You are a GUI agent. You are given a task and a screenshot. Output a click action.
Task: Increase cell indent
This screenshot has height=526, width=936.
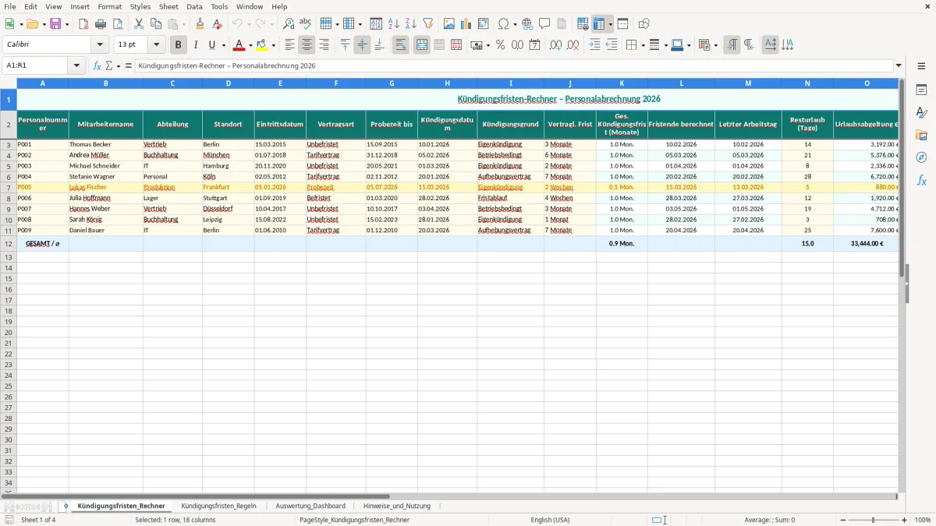click(594, 45)
